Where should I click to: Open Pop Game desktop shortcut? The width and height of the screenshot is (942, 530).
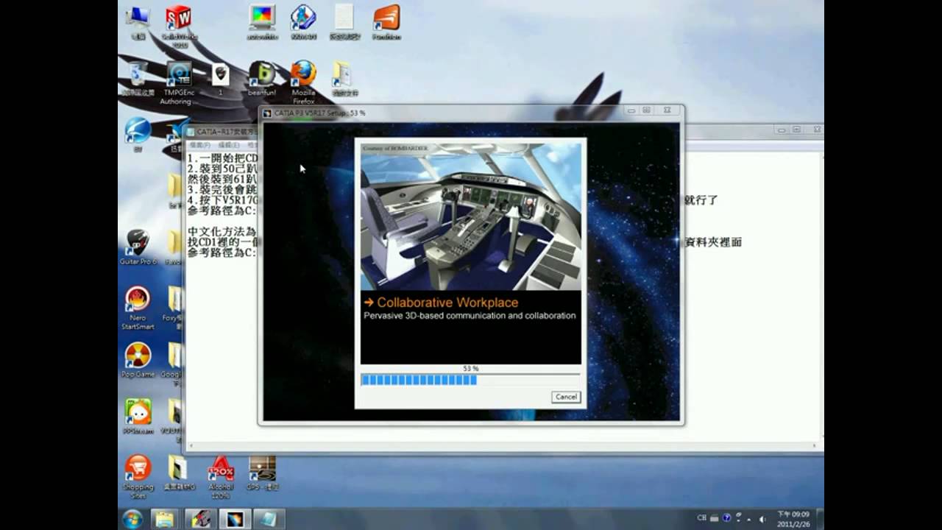pyautogui.click(x=138, y=361)
